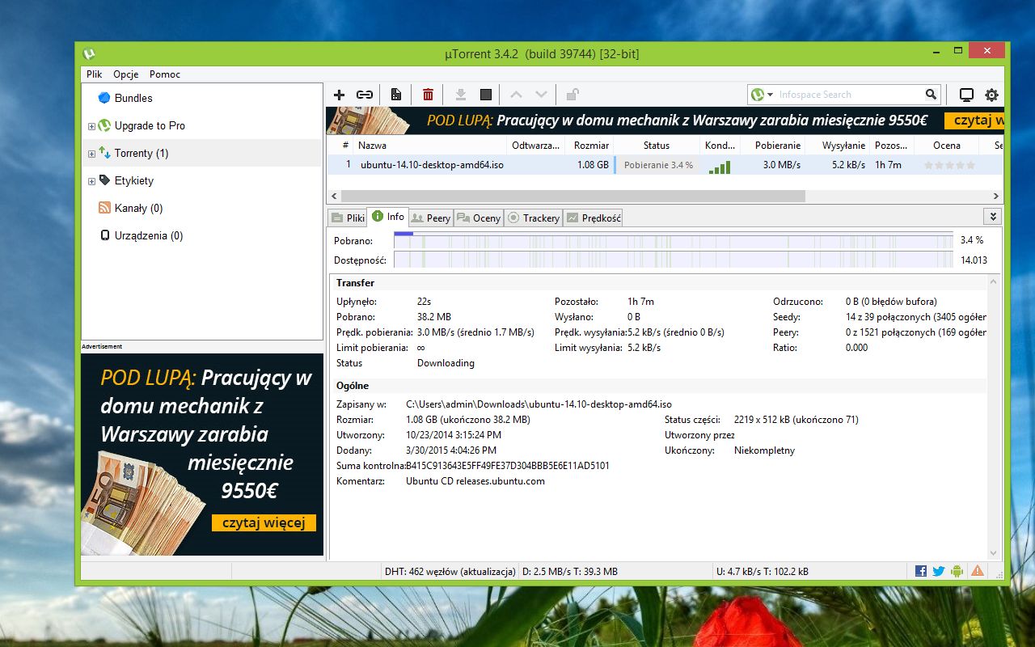Select the Bundles item in sidebar
Screen dimensions: 1035x647
click(x=202, y=98)
